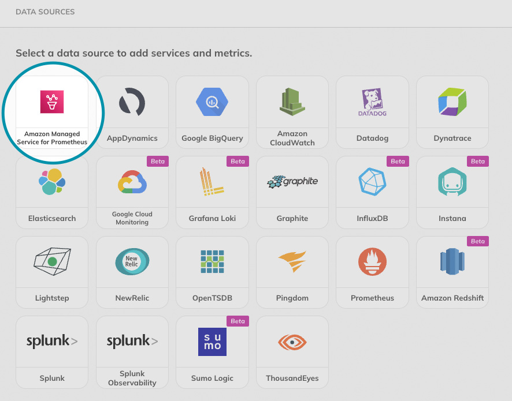Viewport: 512px width, 401px height.
Task: Click the Beta badge on InfluxDB
Action: [398, 162]
